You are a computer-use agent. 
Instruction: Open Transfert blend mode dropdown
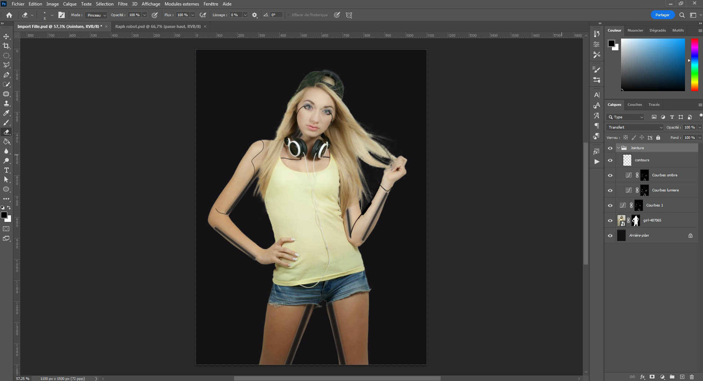click(x=635, y=127)
